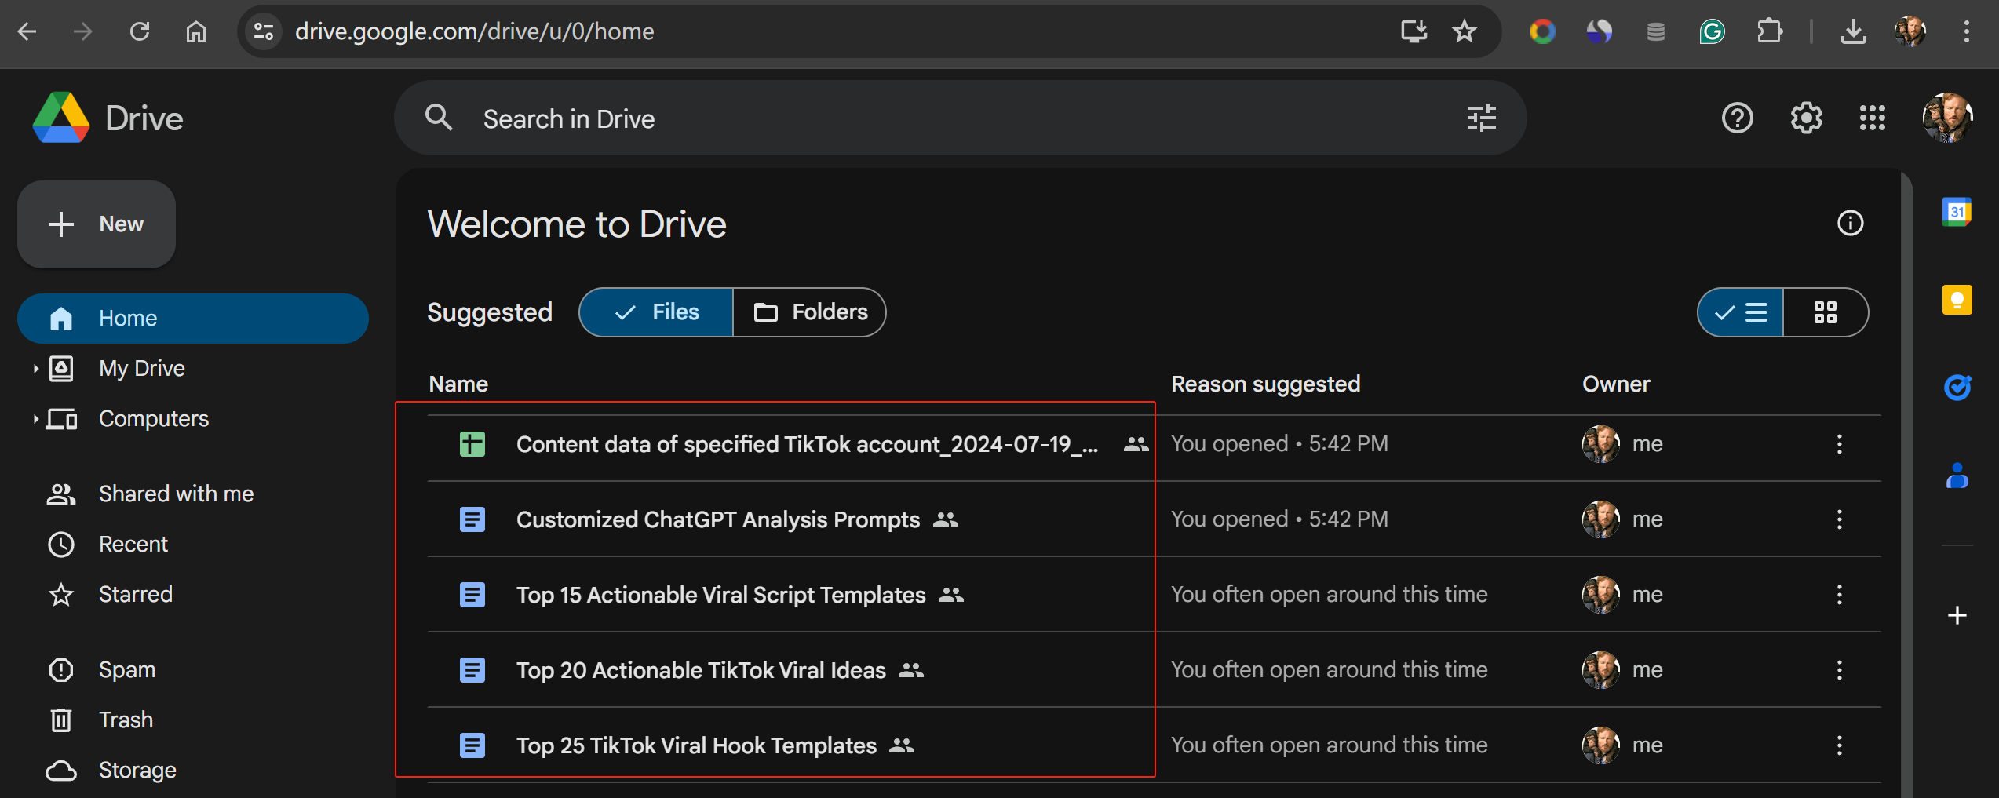Toggle the Files suggested filter

click(x=656, y=312)
